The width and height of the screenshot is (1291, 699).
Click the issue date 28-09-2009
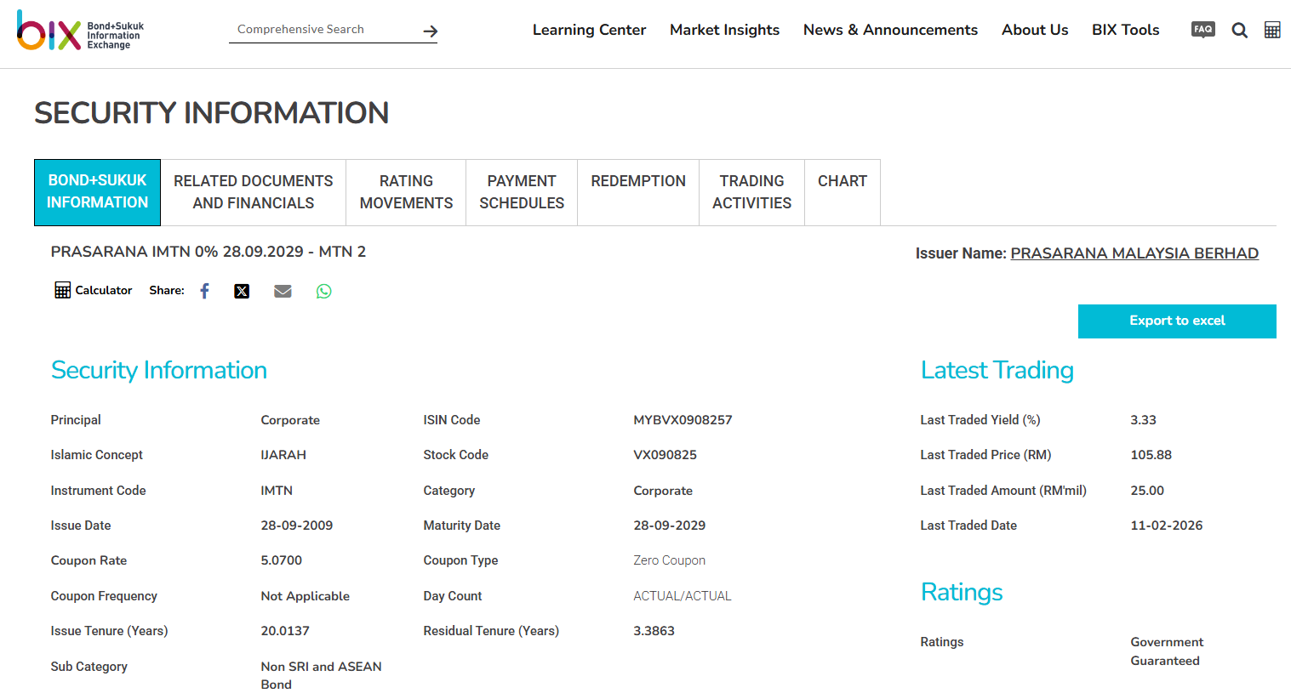click(x=296, y=526)
